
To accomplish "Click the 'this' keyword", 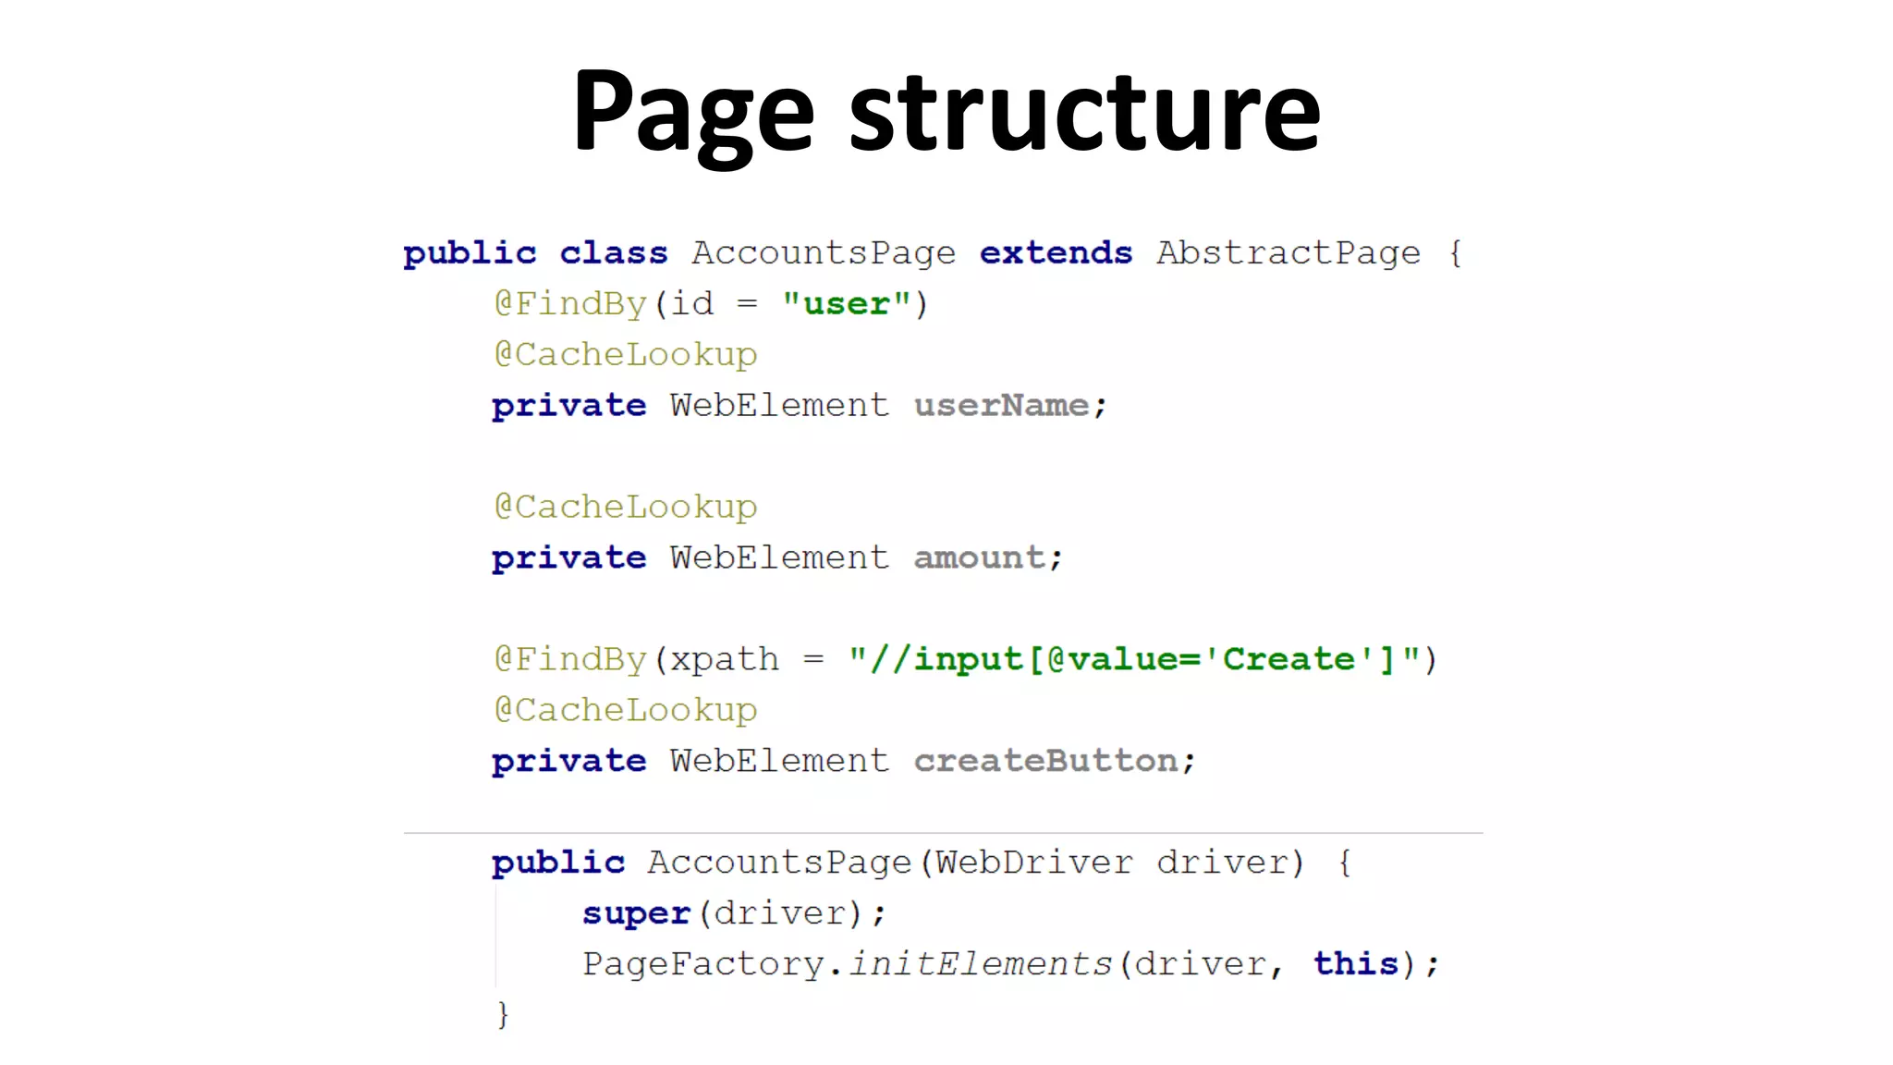I will [1356, 963].
